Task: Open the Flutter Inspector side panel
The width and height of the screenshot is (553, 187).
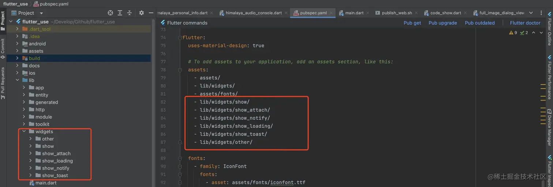Action: pos(549,171)
